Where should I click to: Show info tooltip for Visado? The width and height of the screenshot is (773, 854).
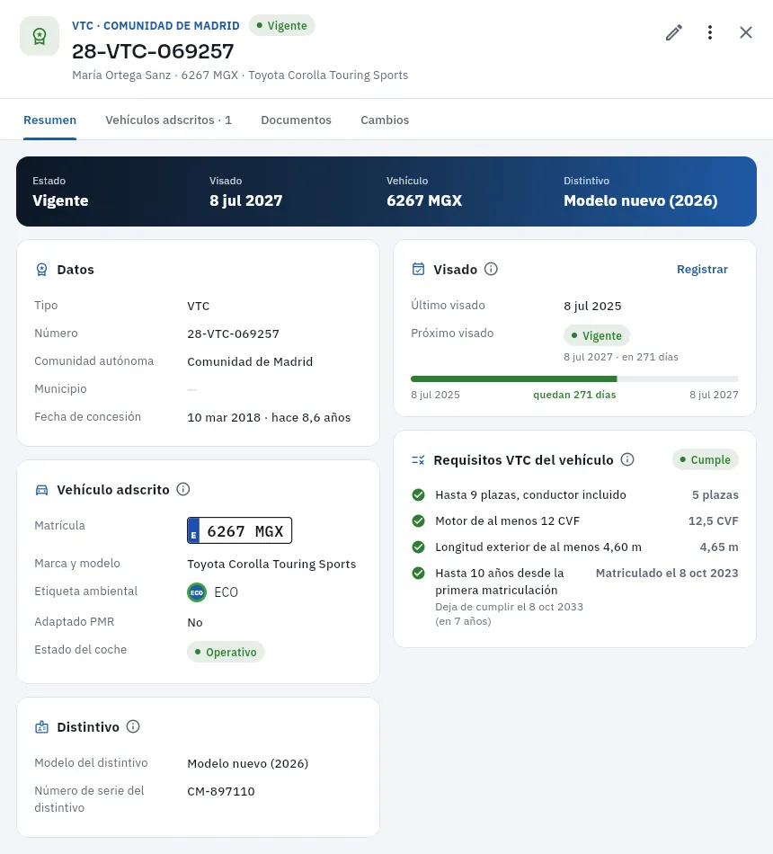[491, 269]
